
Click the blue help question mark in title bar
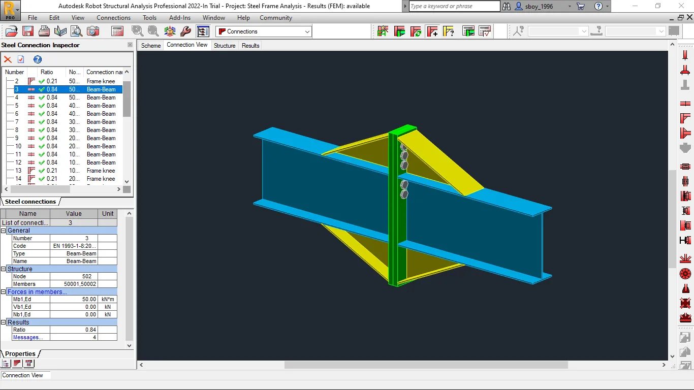click(598, 6)
